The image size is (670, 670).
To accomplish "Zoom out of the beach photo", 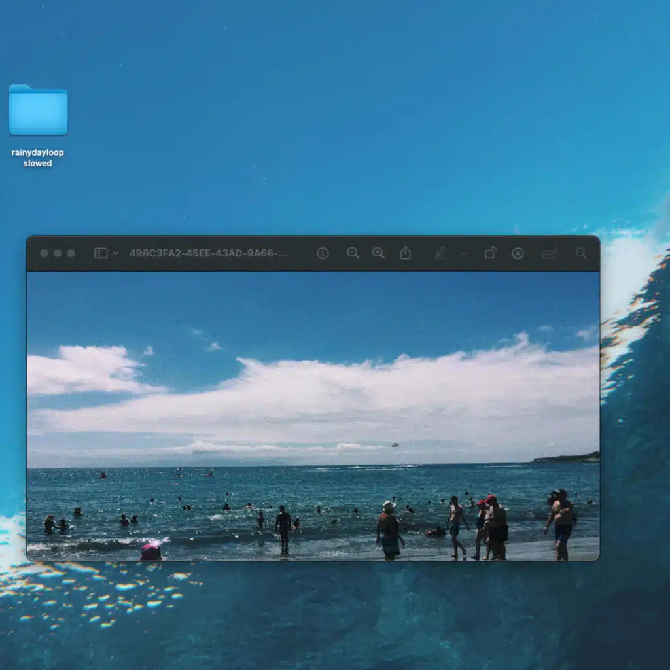I will 353,253.
